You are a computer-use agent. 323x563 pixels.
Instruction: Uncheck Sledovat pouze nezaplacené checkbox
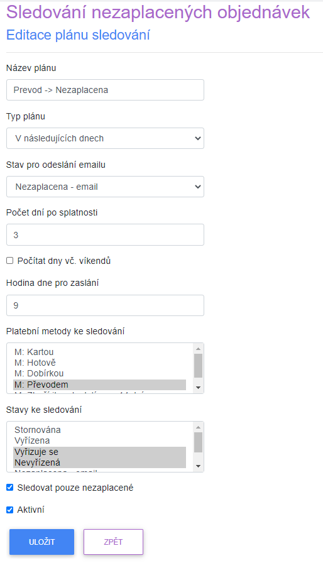pos(10,488)
